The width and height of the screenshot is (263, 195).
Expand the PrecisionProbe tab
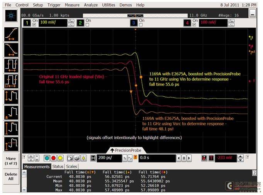pyautogui.click(x=126, y=150)
